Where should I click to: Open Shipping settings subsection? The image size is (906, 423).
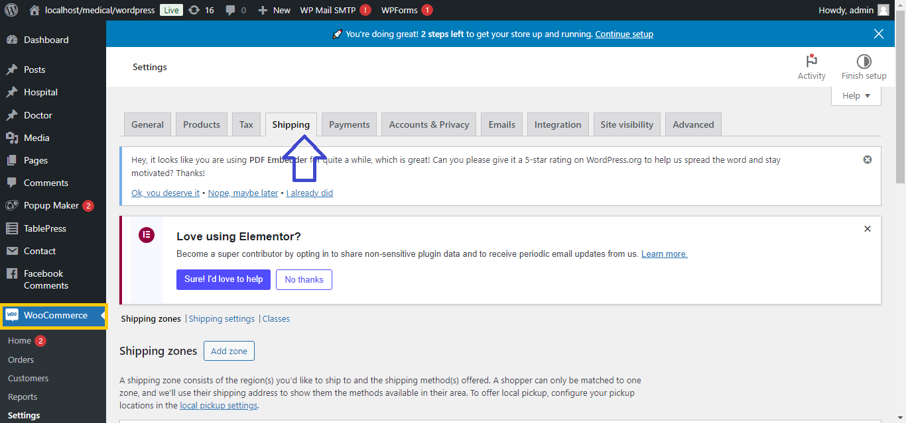(x=222, y=318)
